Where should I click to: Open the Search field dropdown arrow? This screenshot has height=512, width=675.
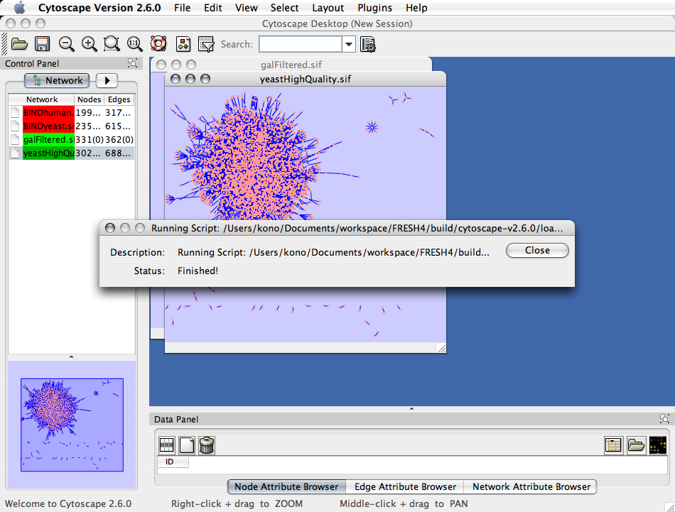coord(348,44)
